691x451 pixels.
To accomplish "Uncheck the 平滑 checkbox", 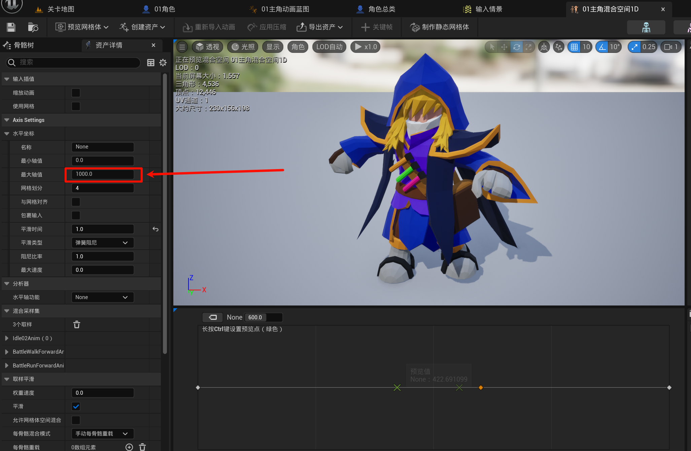I will (76, 406).
